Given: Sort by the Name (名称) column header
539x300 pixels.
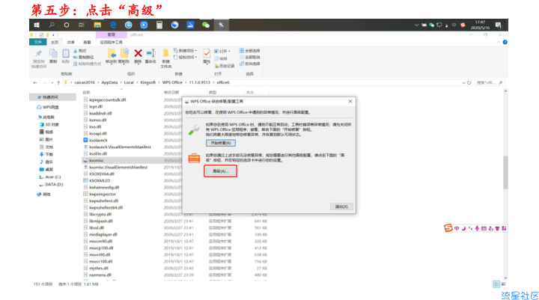Looking at the screenshot, I should (x=86, y=93).
